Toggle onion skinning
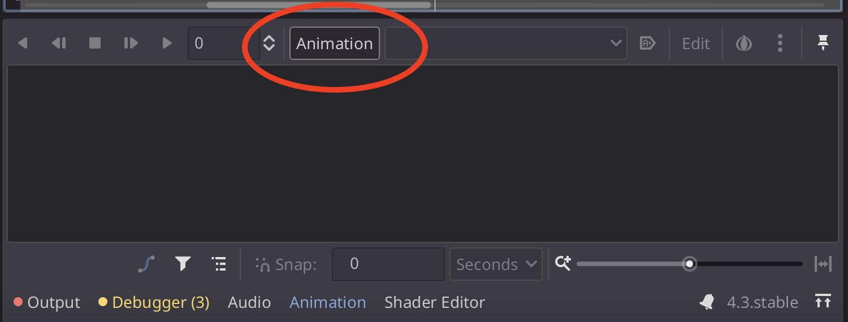848x322 pixels. [x=743, y=43]
